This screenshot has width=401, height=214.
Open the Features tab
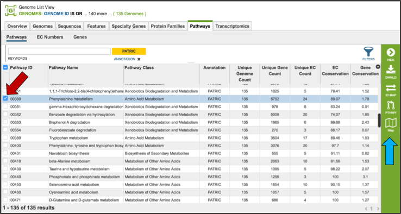pos(96,26)
